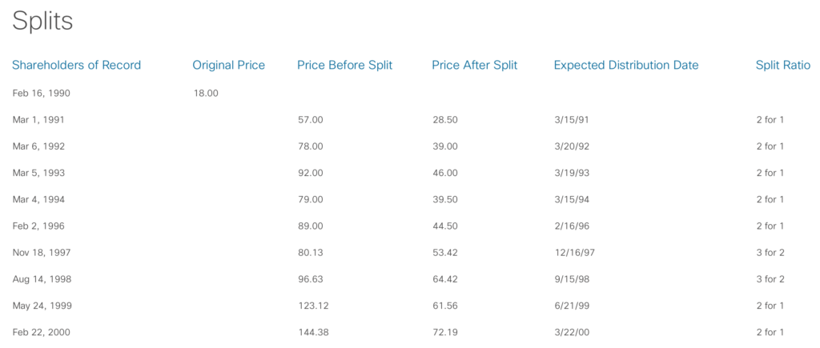
Task: Select the 3/19/93 distribution date
Action: 572,173
